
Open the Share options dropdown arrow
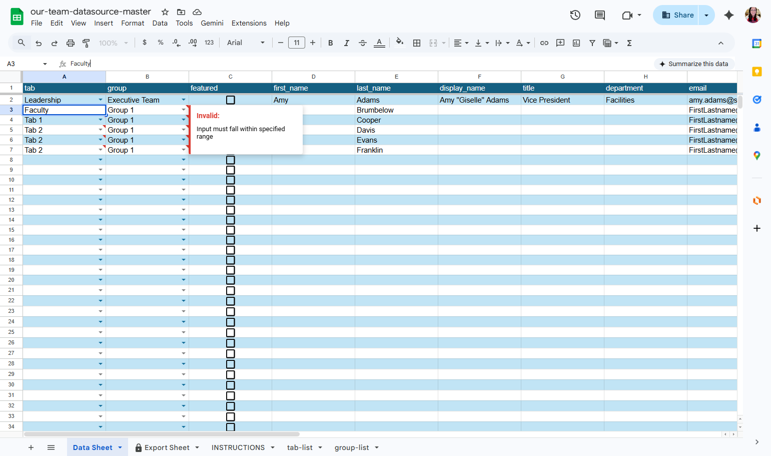coord(706,15)
